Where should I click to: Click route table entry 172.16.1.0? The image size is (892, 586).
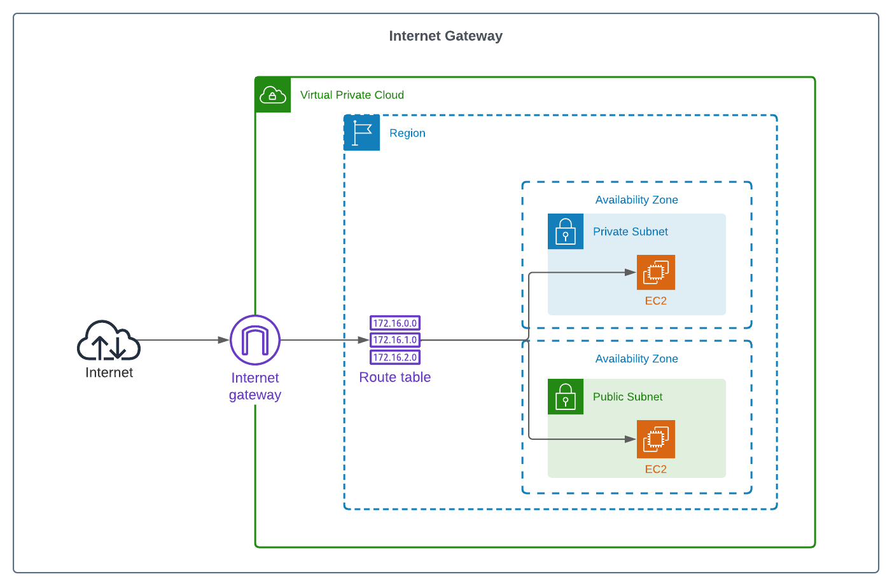click(395, 340)
